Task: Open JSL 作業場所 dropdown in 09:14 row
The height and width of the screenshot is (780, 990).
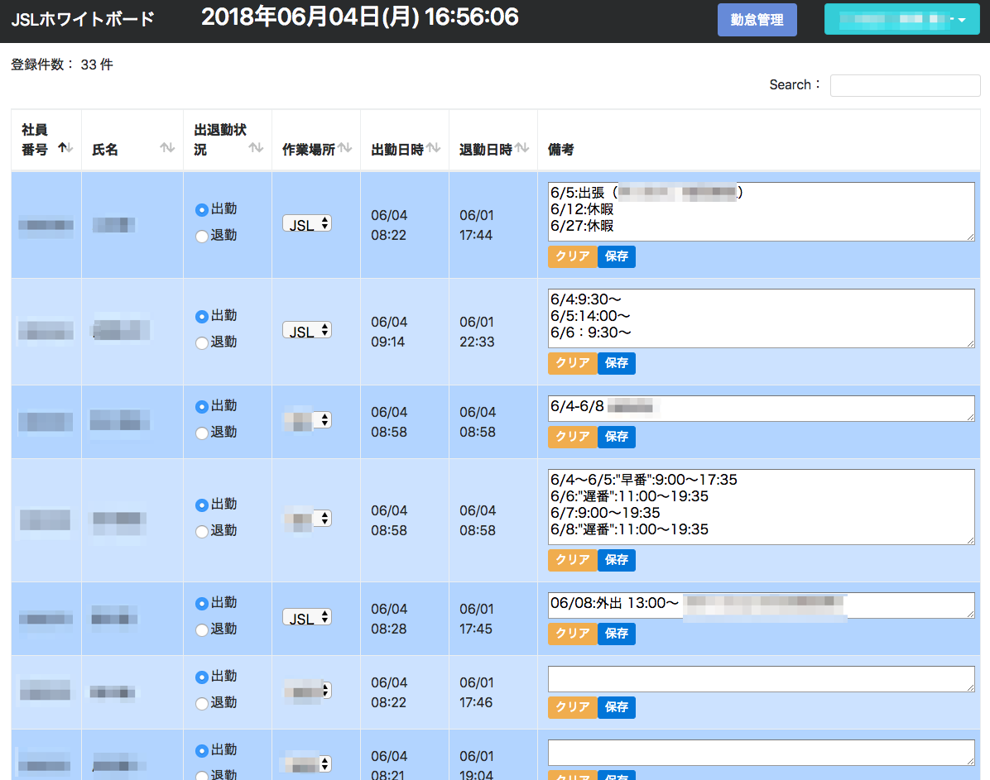Action: point(307,330)
